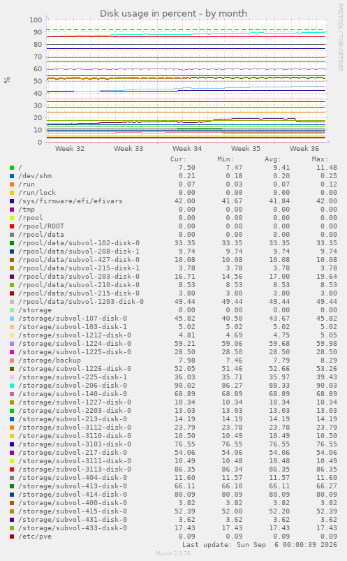Click the Week 32 axis label

click(70, 149)
